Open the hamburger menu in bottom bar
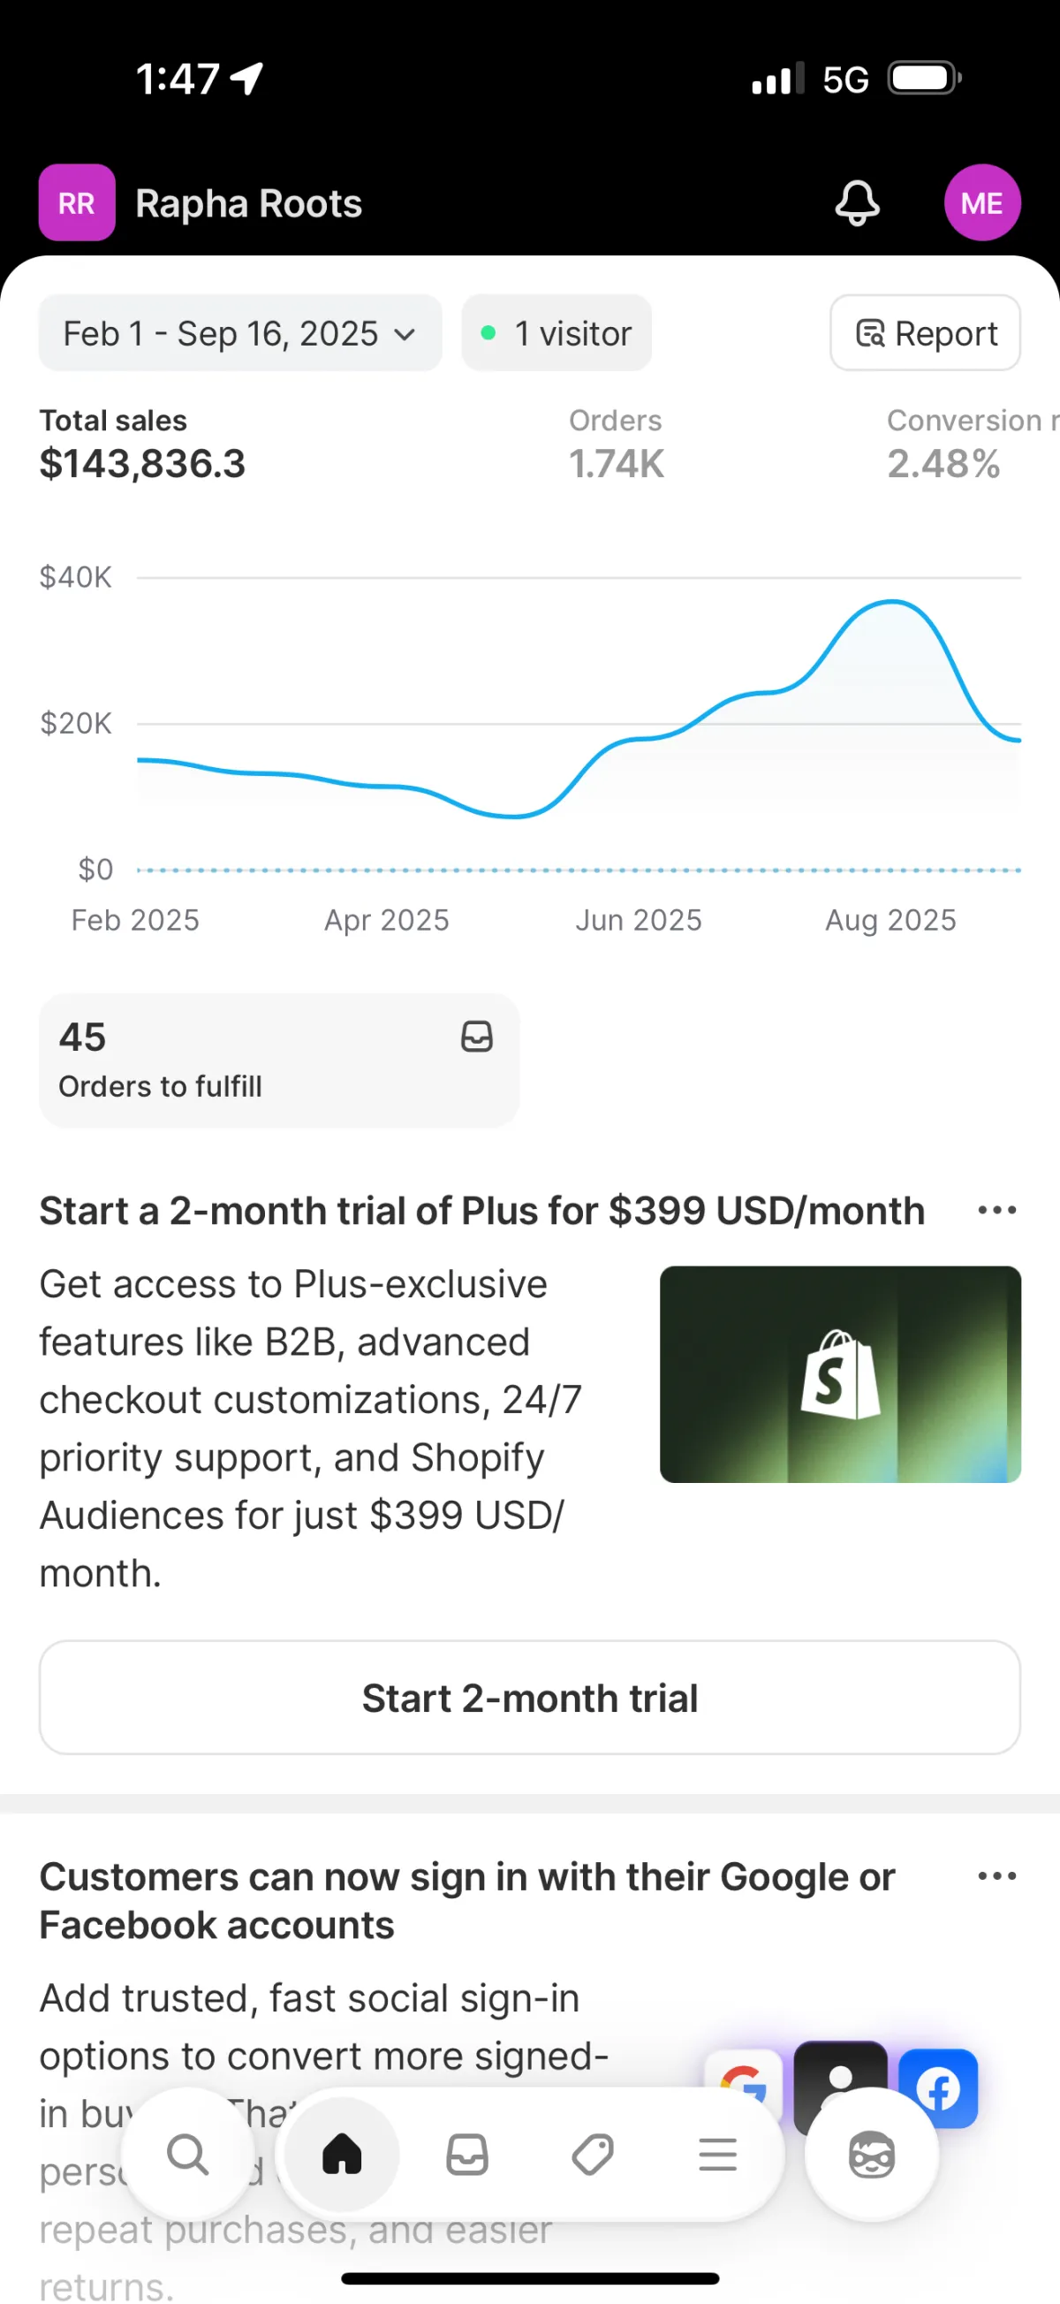Image resolution: width=1060 pixels, height=2304 pixels. point(716,2155)
